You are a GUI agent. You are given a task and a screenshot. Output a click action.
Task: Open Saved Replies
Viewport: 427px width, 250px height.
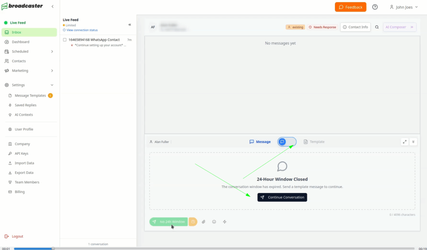25,105
